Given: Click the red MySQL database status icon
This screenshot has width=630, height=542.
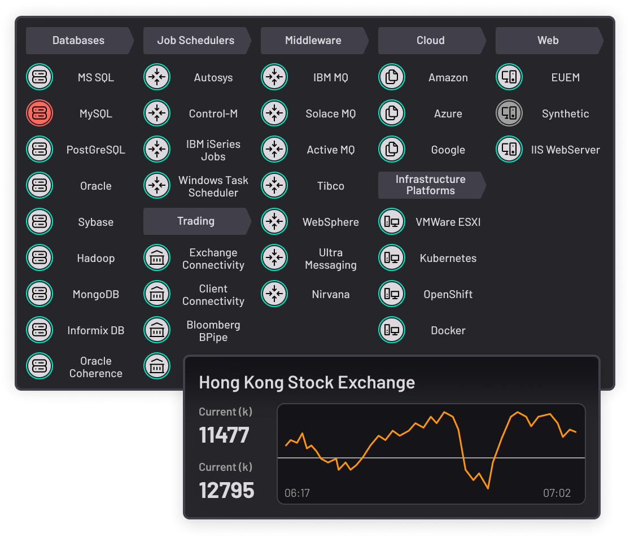Looking at the screenshot, I should tap(40, 113).
